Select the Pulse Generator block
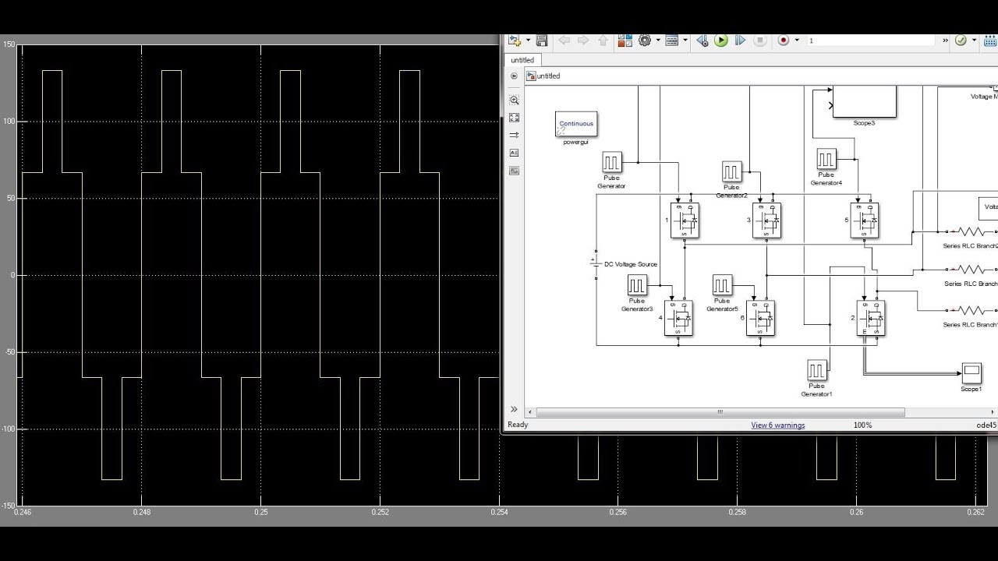 (611, 162)
